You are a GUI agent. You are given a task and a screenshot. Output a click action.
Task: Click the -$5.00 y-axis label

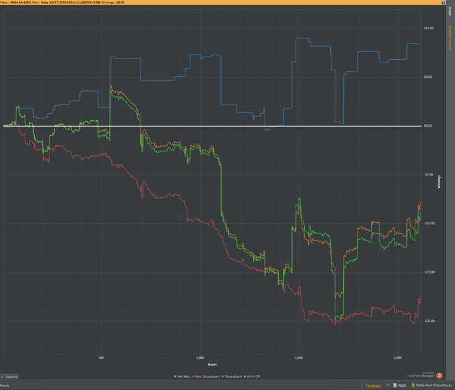[x=428, y=174]
